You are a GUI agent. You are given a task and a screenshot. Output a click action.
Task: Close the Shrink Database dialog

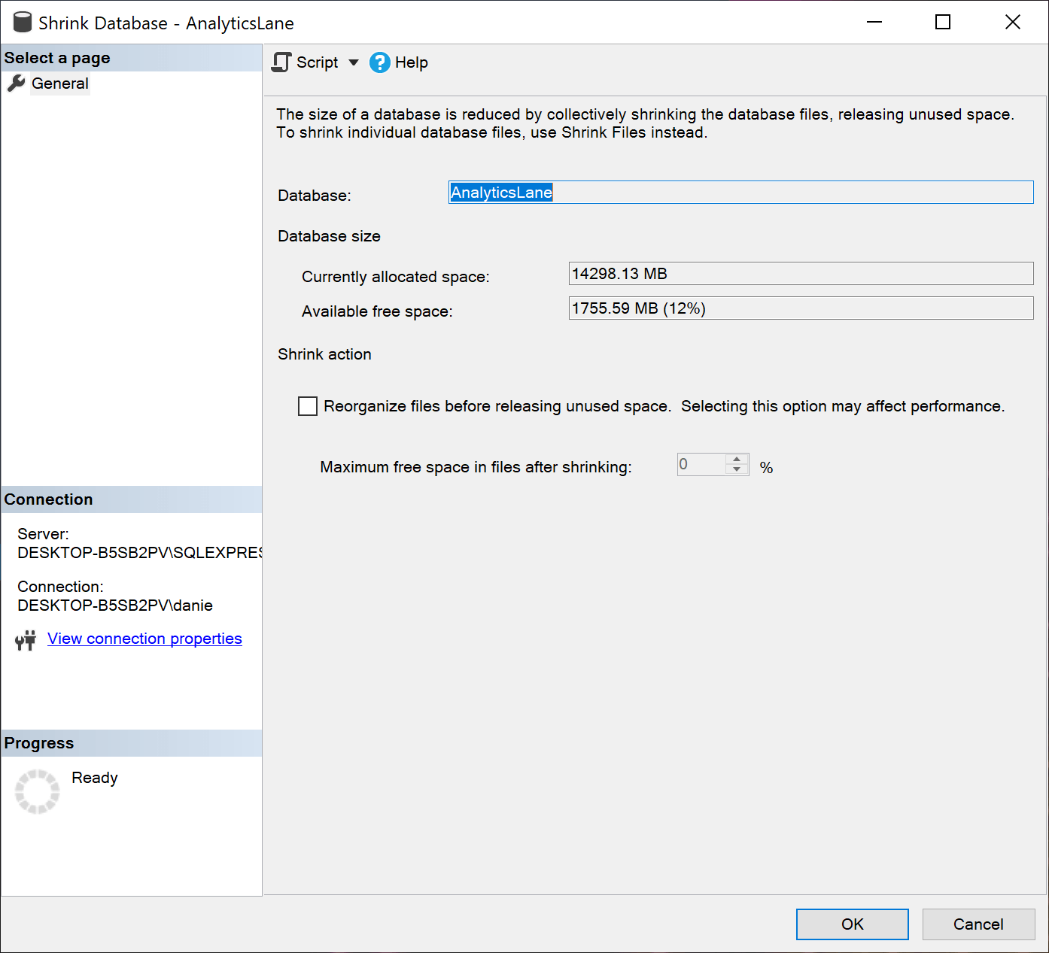click(1013, 22)
